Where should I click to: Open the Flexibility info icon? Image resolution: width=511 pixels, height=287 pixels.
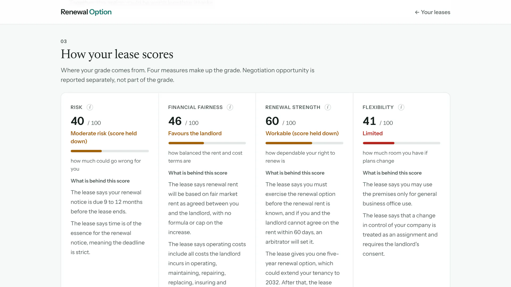[401, 107]
